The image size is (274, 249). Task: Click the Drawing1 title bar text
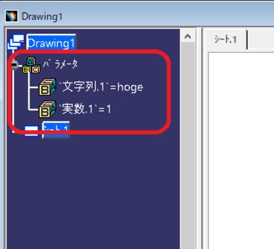42,16
